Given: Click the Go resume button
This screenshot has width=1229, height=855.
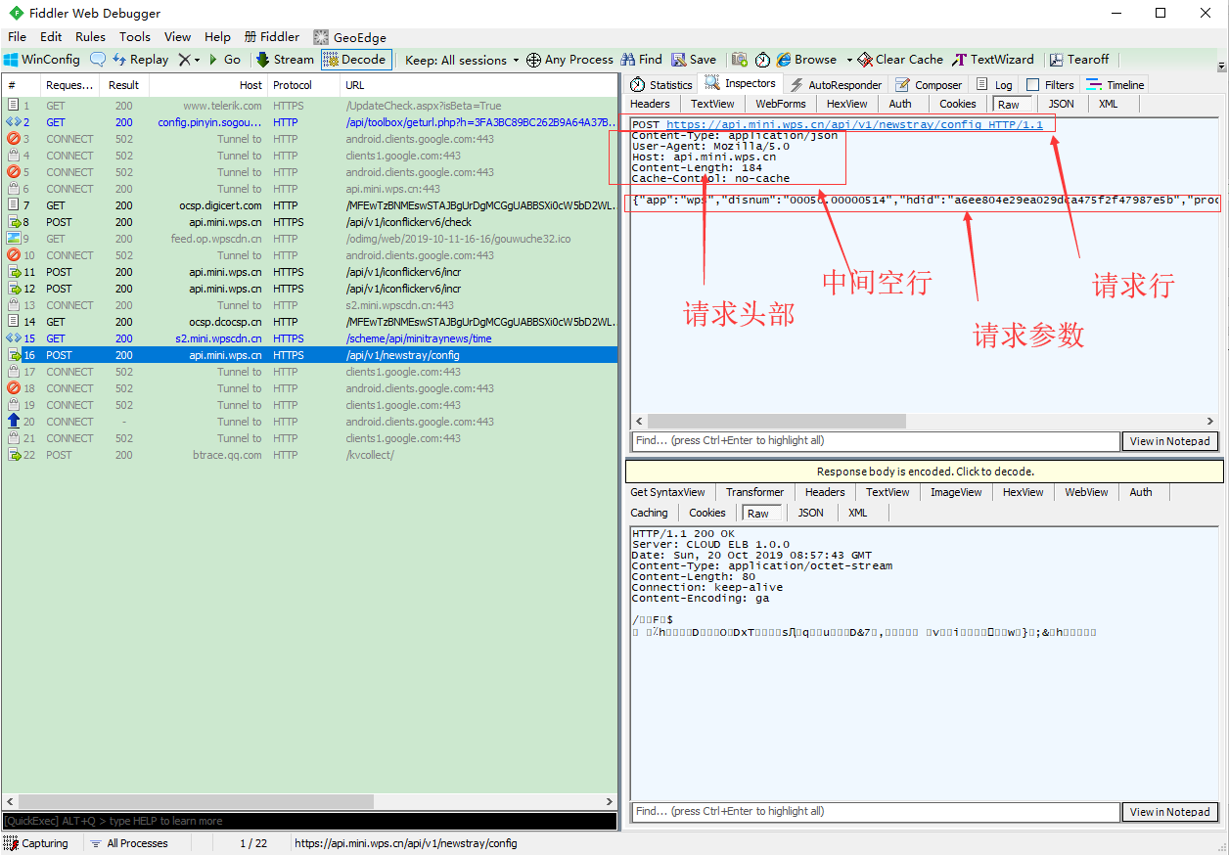Looking at the screenshot, I should [224, 60].
